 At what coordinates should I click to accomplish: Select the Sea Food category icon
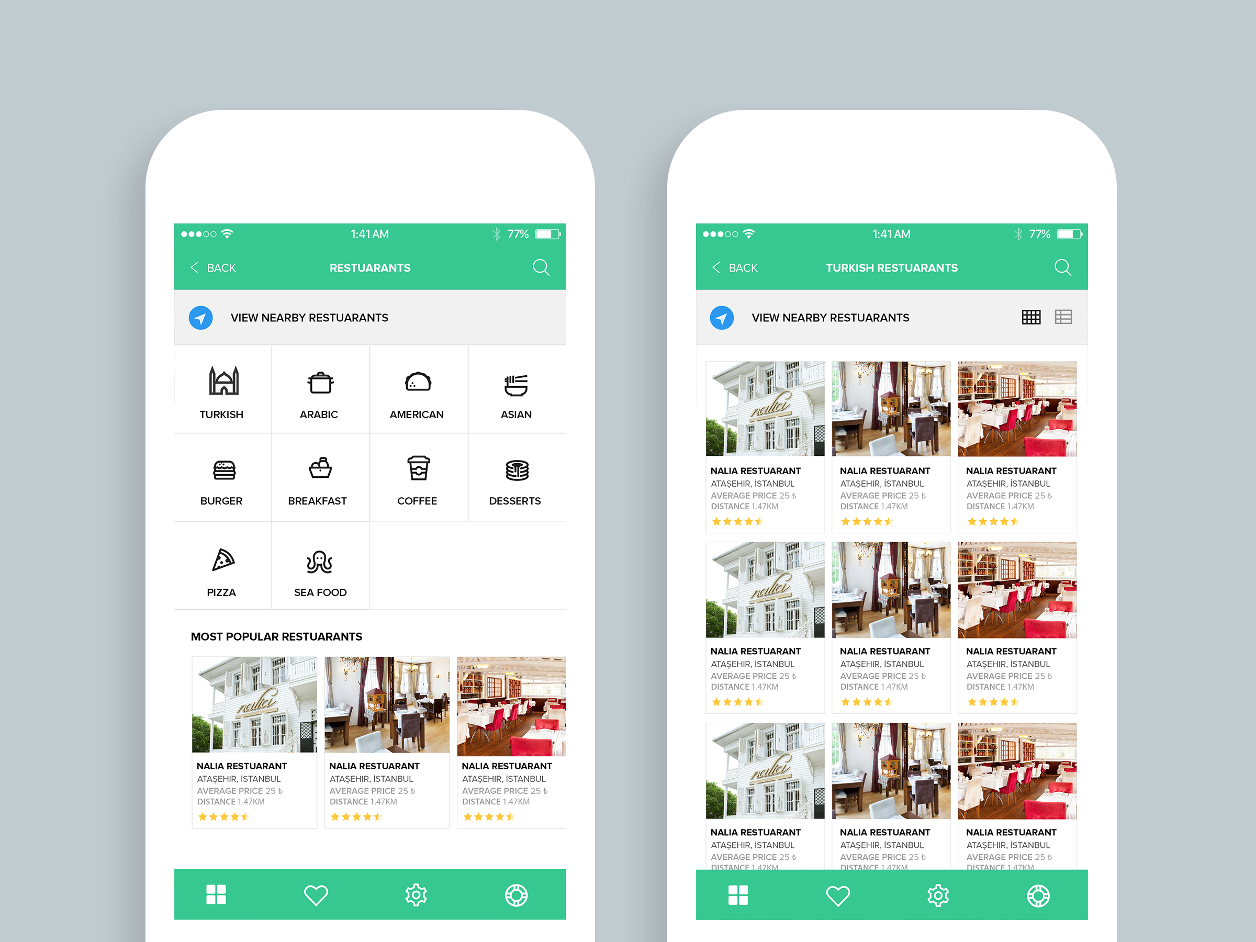319,562
